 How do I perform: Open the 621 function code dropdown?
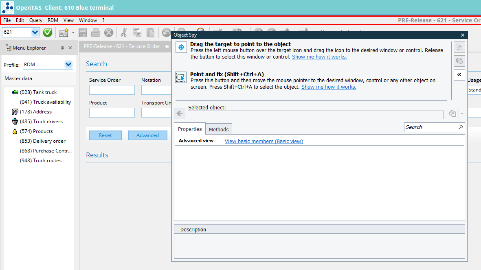click(35, 32)
